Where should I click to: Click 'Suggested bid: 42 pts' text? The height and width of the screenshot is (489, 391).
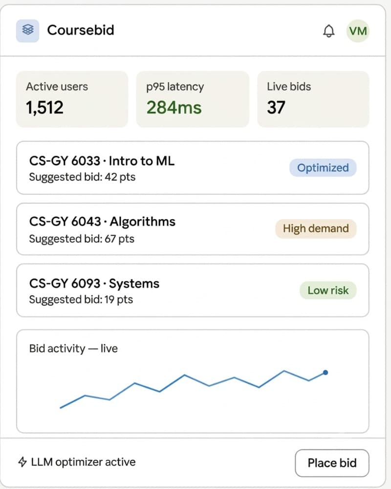(82, 177)
